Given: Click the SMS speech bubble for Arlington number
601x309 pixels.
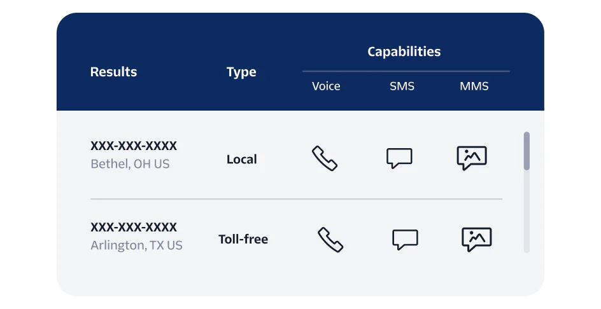Looking at the screenshot, I should [405, 240].
